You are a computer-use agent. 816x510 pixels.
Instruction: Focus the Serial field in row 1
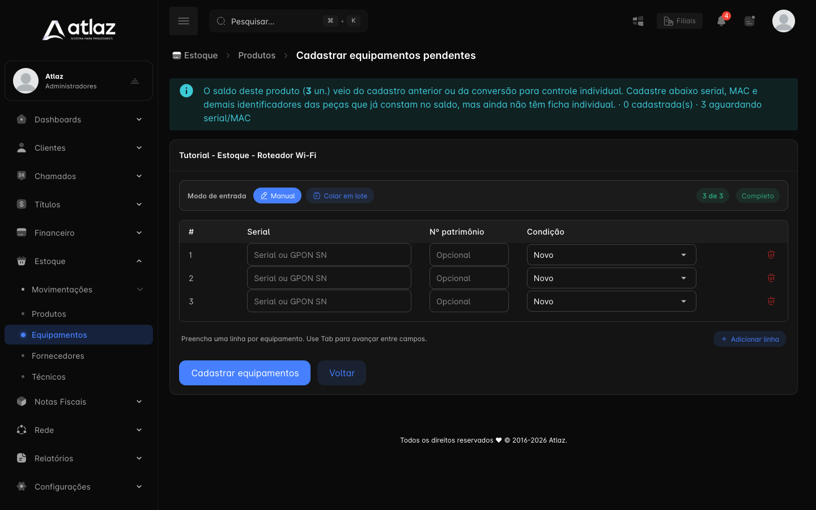tap(329, 254)
